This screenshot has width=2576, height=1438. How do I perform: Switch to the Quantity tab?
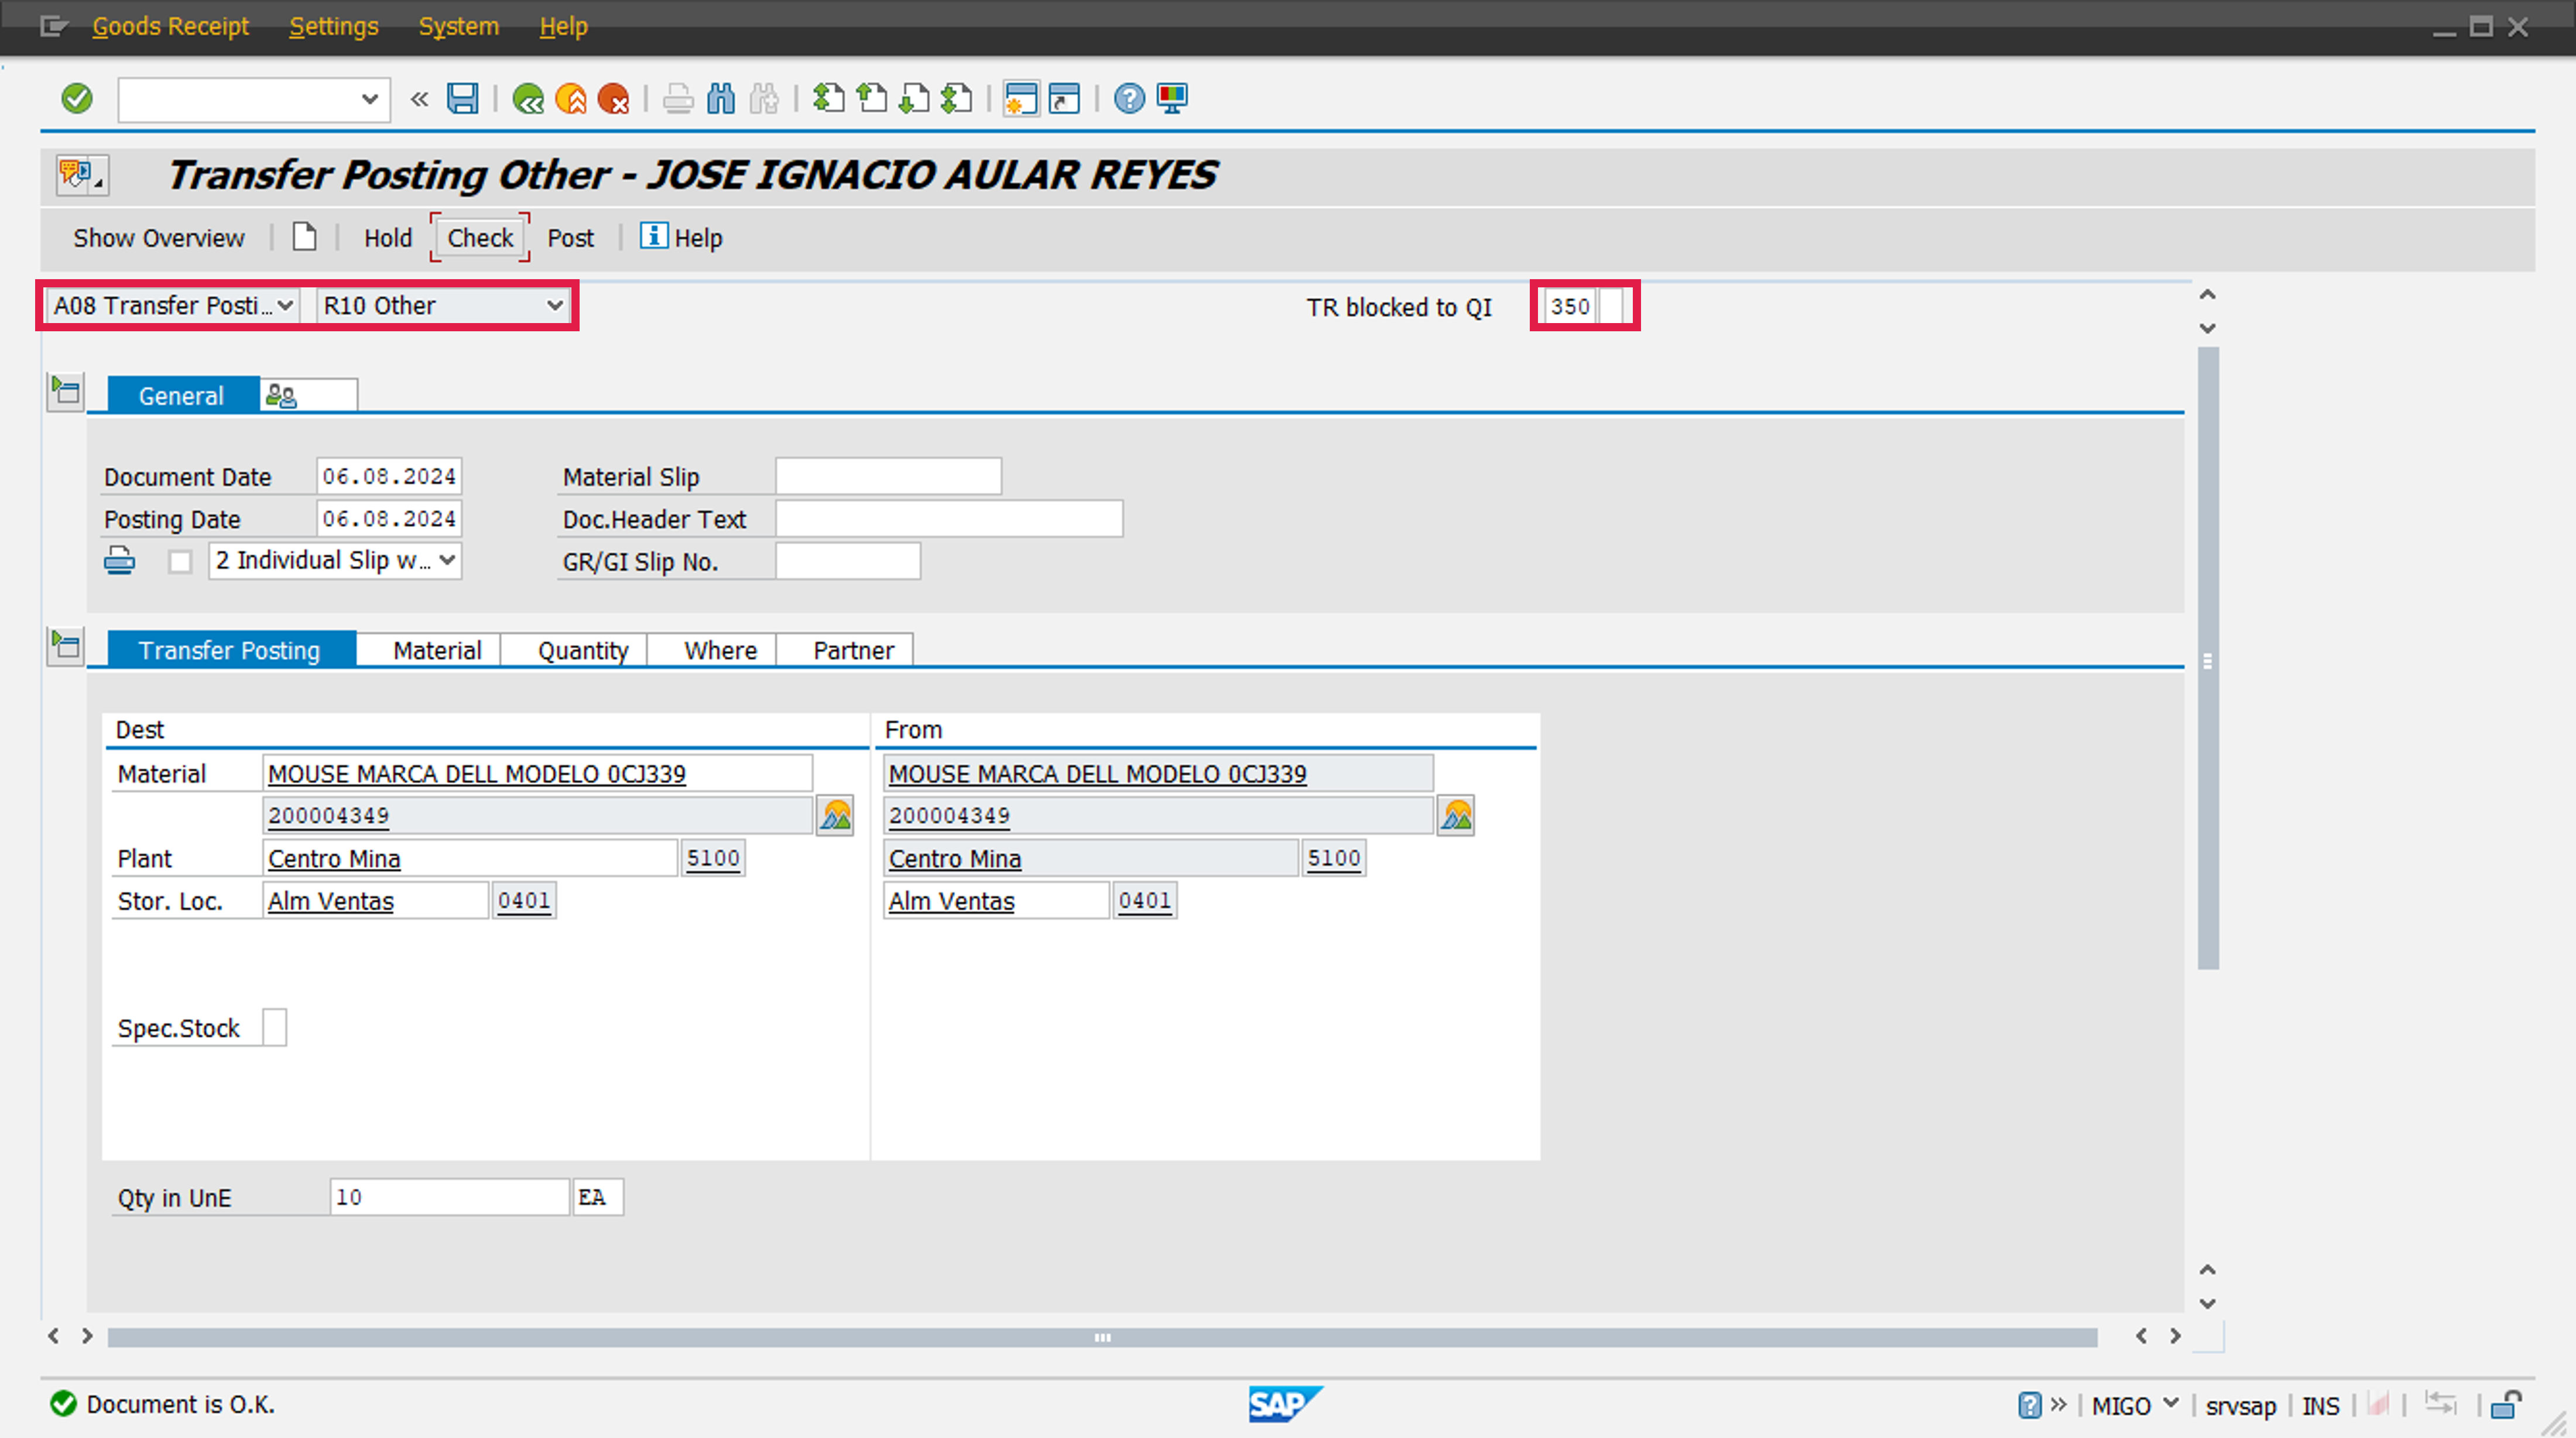(x=582, y=650)
